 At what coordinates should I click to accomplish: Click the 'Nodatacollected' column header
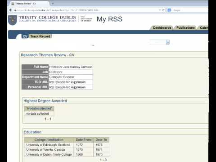39,108
